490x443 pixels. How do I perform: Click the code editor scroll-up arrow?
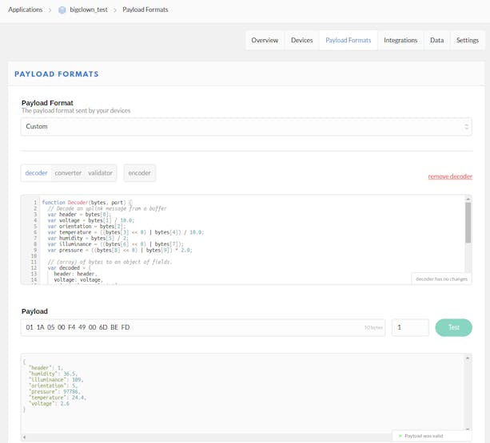coord(468,199)
